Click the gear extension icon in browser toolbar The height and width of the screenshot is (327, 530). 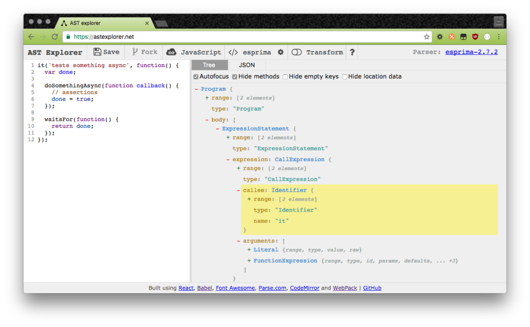(x=439, y=37)
